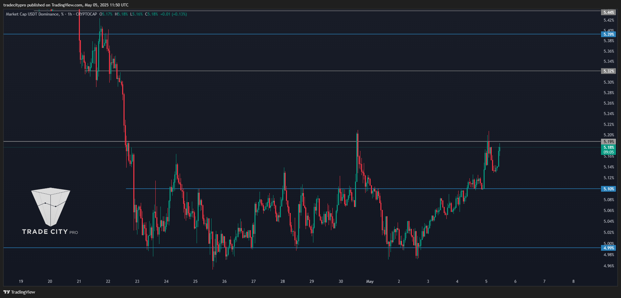The image size is (621, 298).
Task: Click date 6 on the time axis
Action: [x=515, y=281]
